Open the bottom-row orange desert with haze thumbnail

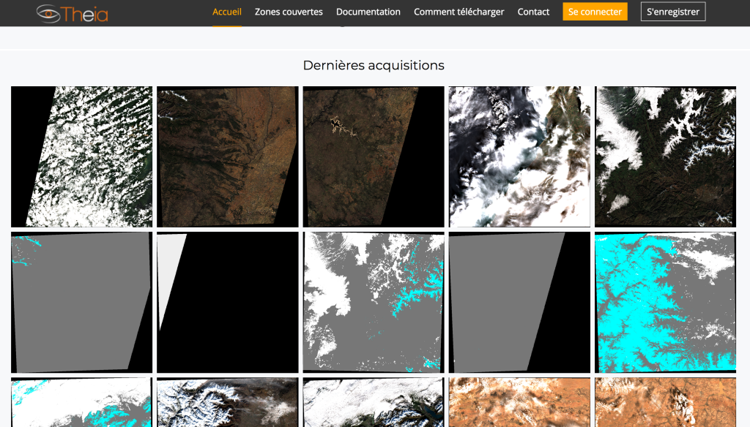point(519,402)
